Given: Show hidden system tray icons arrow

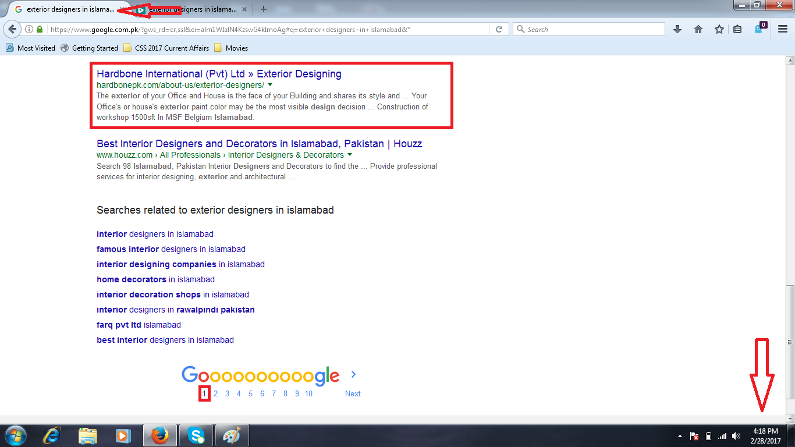Looking at the screenshot, I should 680,436.
